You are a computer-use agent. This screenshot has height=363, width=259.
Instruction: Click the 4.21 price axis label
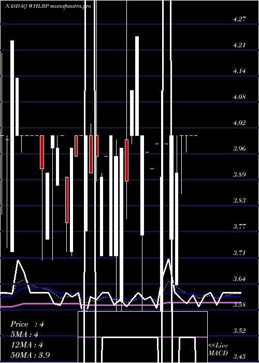click(239, 45)
